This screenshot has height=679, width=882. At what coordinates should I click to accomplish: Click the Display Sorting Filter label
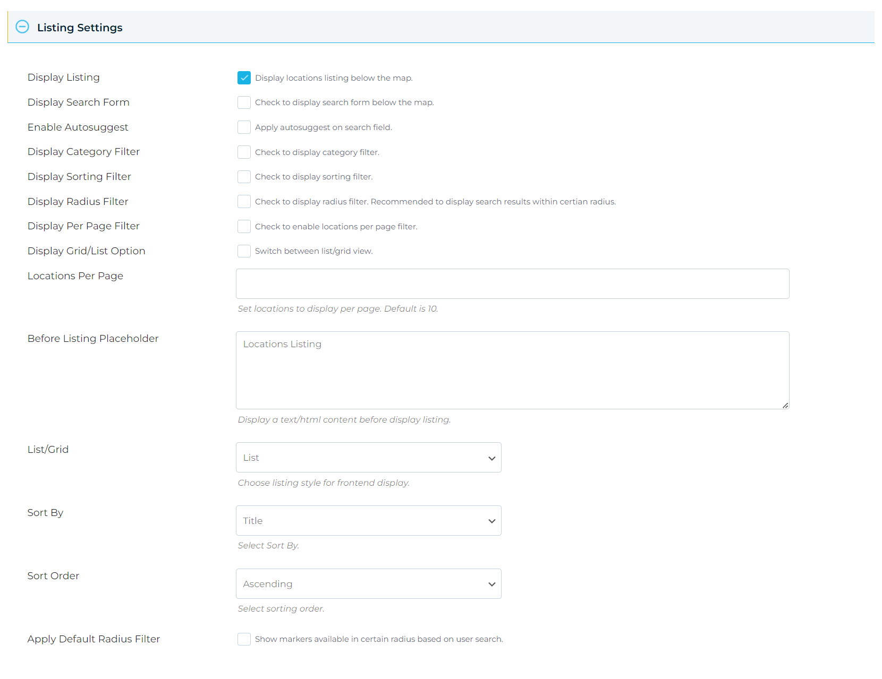coord(79,177)
